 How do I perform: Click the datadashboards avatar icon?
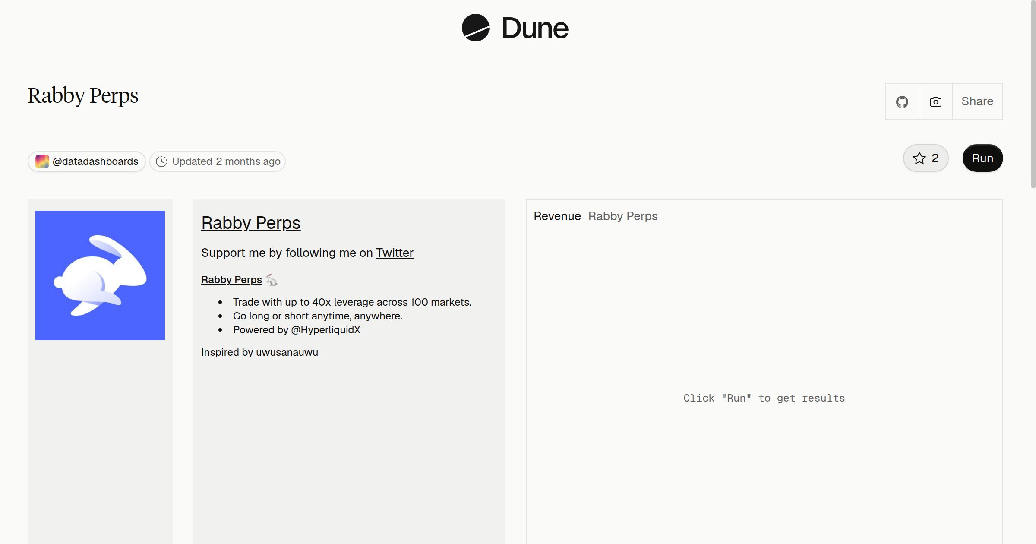click(x=42, y=161)
